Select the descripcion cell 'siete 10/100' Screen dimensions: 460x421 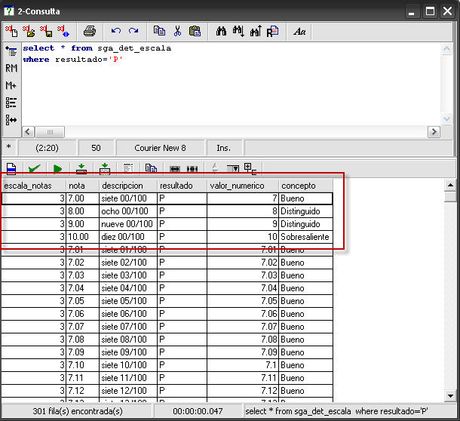(128, 365)
